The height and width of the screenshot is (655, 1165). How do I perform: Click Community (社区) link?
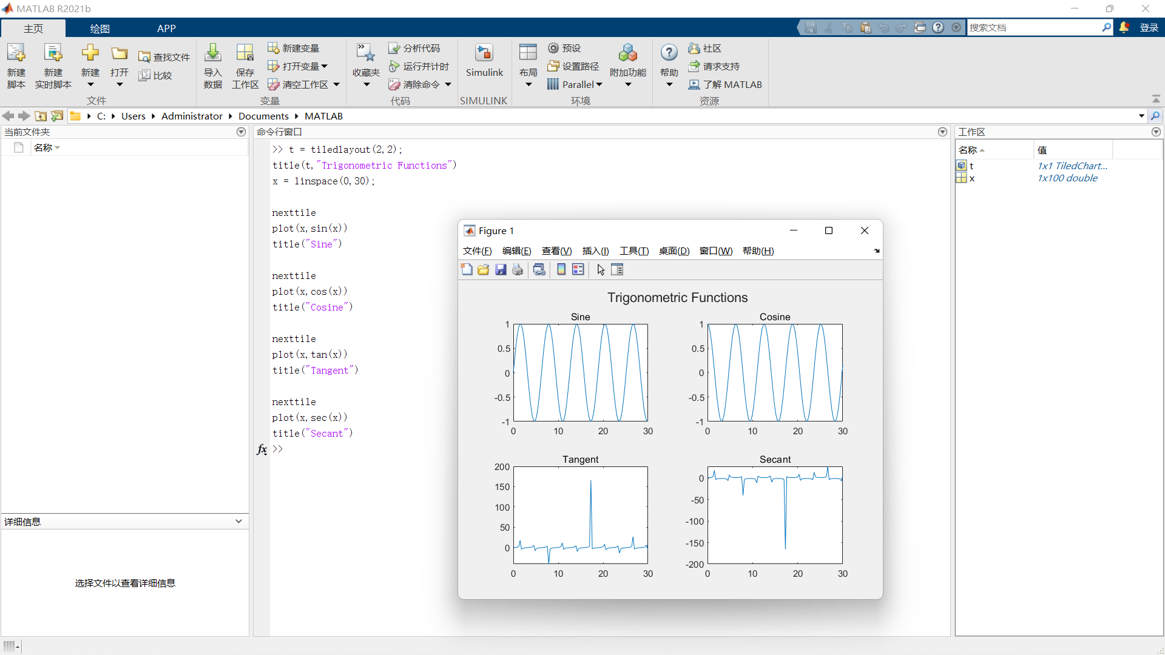(x=705, y=48)
